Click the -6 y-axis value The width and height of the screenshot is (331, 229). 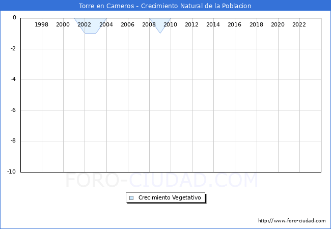(13, 110)
